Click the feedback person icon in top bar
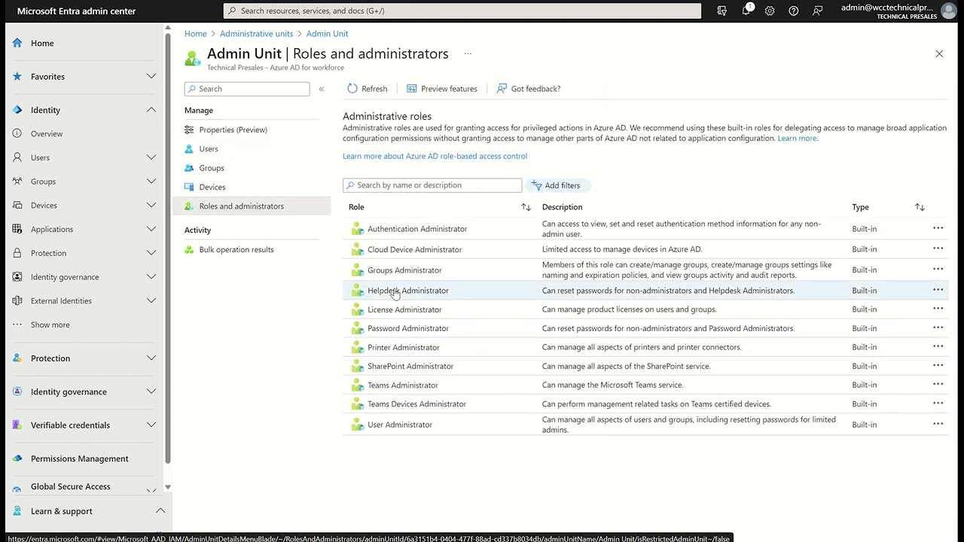The image size is (964, 542). pyautogui.click(x=817, y=11)
